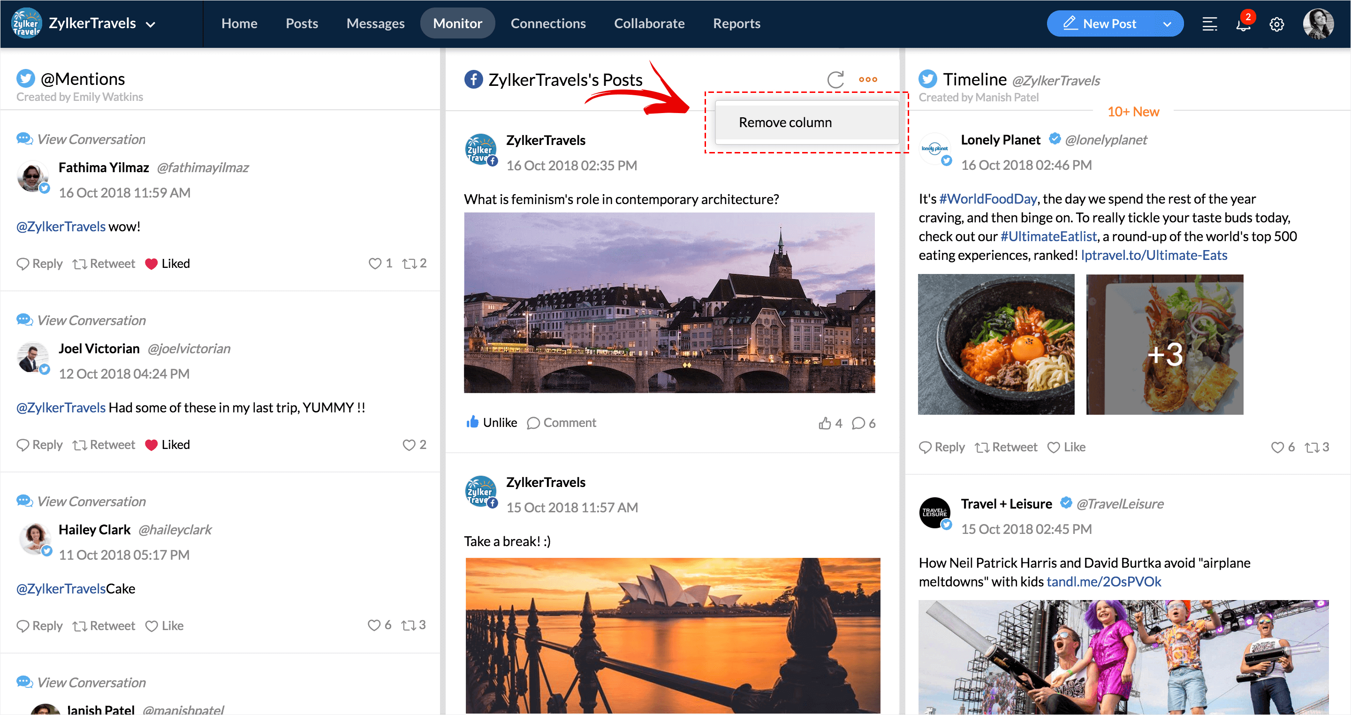The width and height of the screenshot is (1351, 715).
Task: Open the lptravel.to/Ultimate-Eats link
Action: tap(1154, 256)
